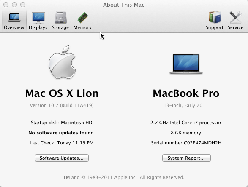Screen dimensions: 248x187
Task: Click the System Report… button
Action: [186, 158]
